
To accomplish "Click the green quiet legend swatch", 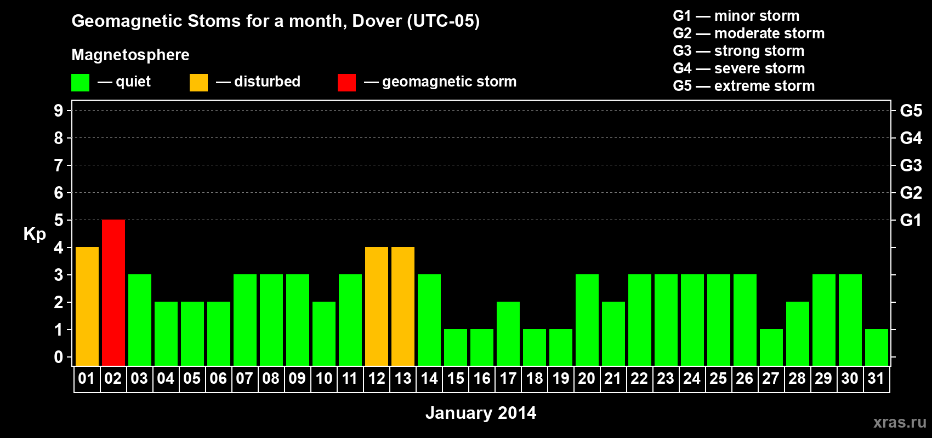I will click(x=80, y=83).
